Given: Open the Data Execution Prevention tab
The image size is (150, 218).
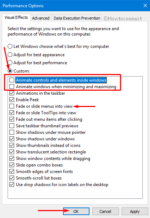Looking at the screenshot, I should [77, 18].
